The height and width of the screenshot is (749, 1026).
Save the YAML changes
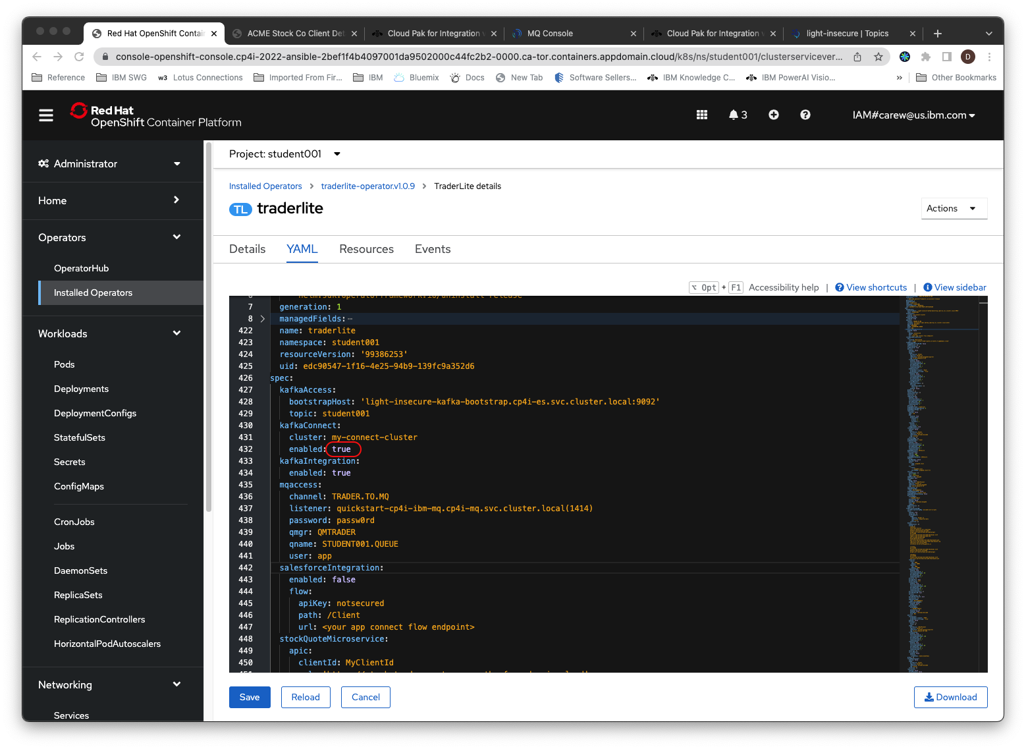click(x=250, y=697)
